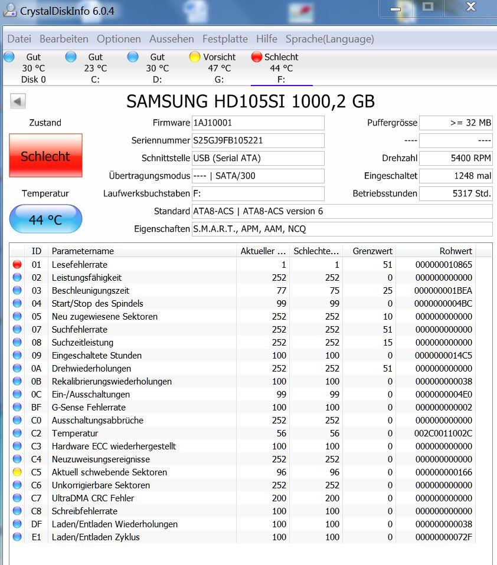
Task: Select the C: drive tab
Action: pyautogui.click(x=96, y=68)
